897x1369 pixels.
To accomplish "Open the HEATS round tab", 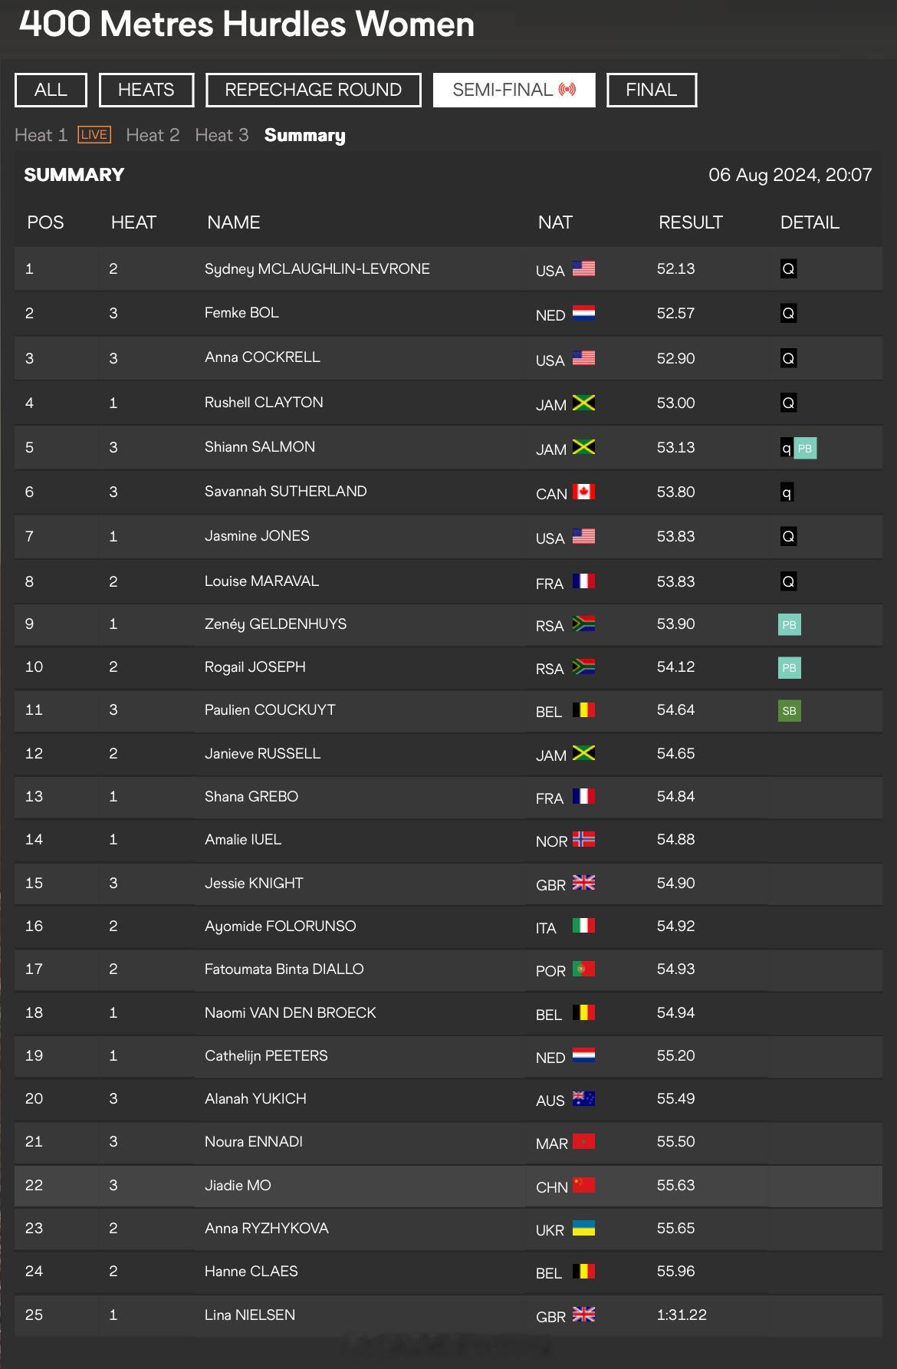I will point(146,90).
